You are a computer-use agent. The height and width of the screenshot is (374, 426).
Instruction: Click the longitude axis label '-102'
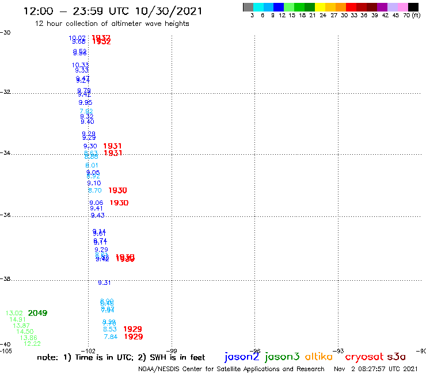click(x=88, y=351)
